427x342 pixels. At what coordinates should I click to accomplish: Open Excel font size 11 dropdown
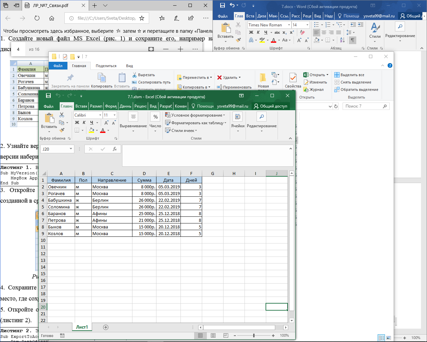[114, 115]
